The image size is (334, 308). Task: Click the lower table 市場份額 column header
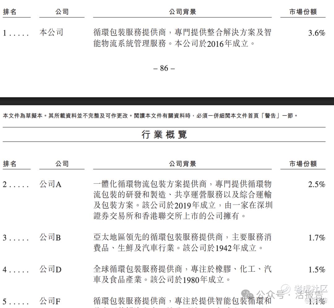(x=303, y=164)
